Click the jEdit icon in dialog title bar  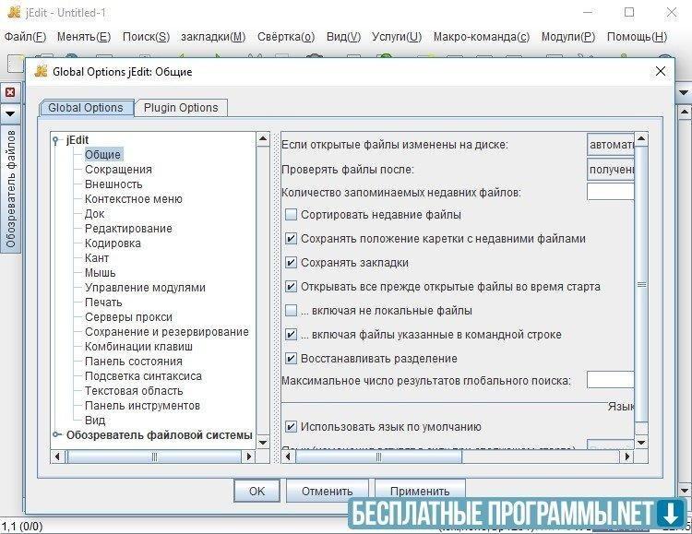pyautogui.click(x=41, y=71)
